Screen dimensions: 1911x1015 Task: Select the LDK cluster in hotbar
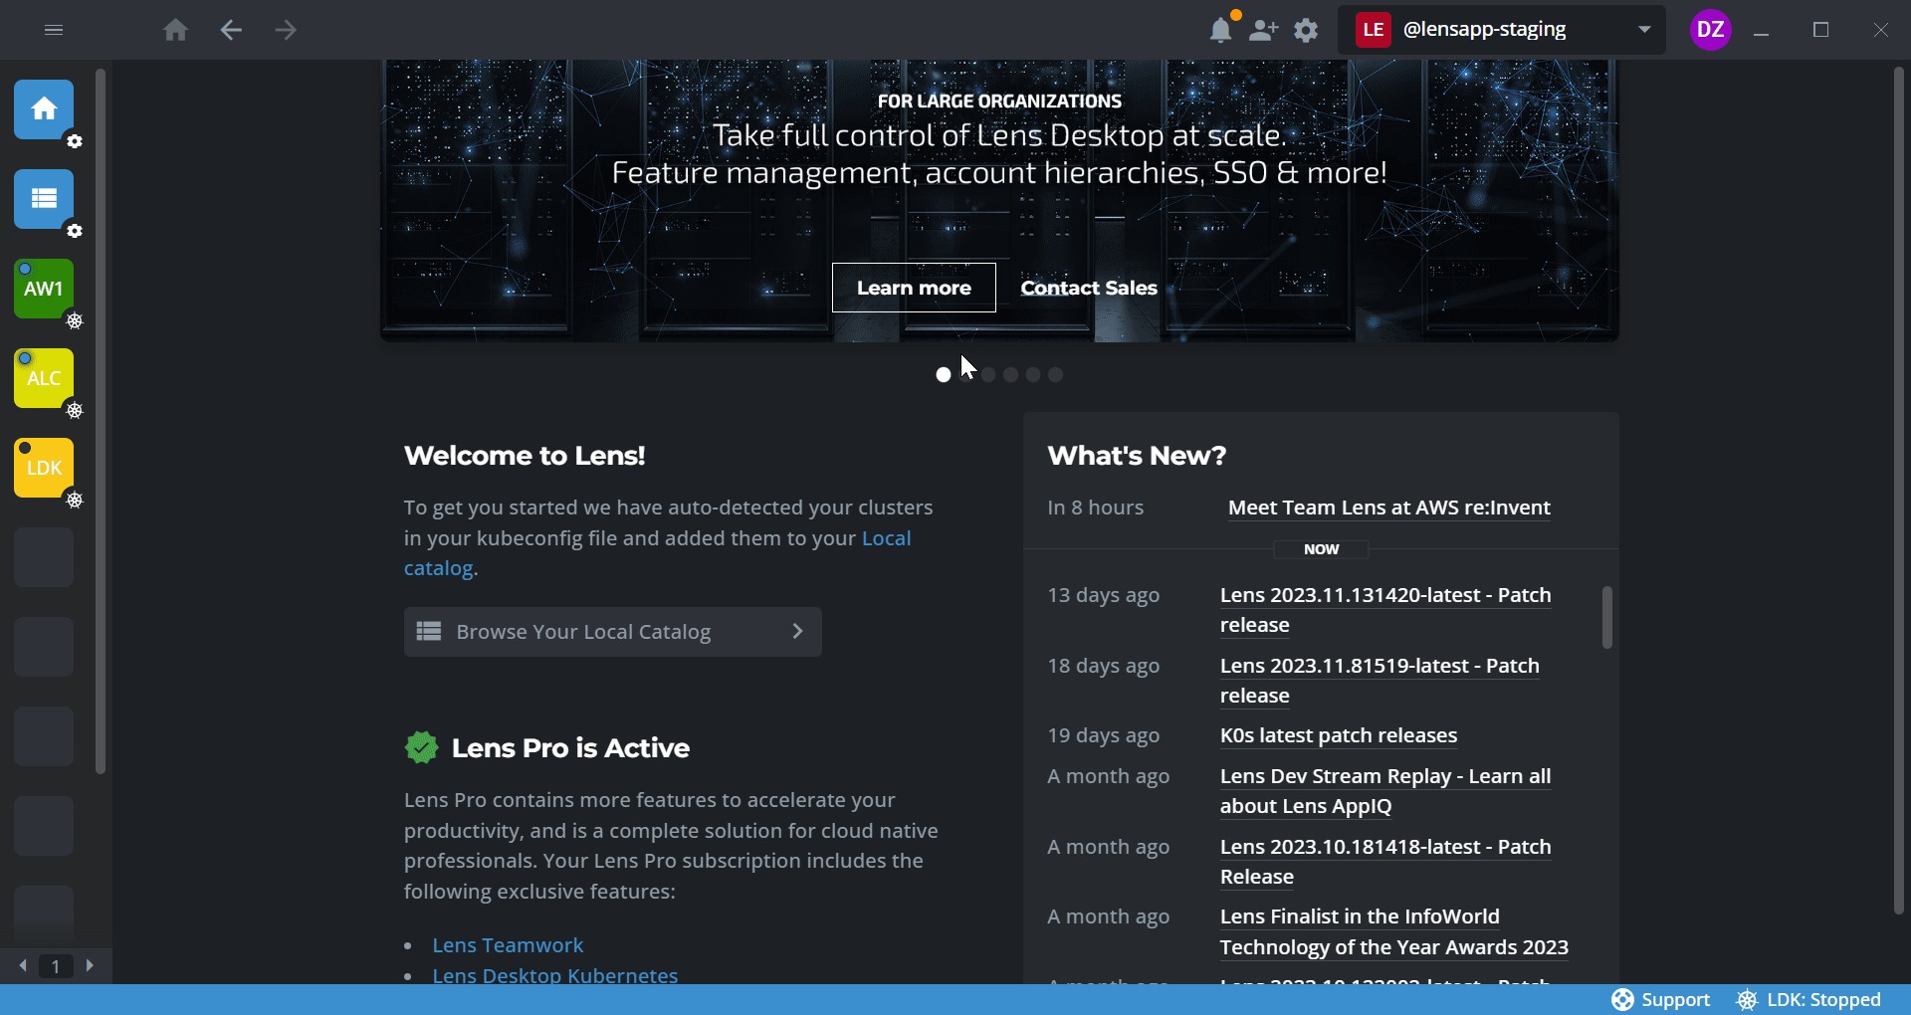point(44,468)
